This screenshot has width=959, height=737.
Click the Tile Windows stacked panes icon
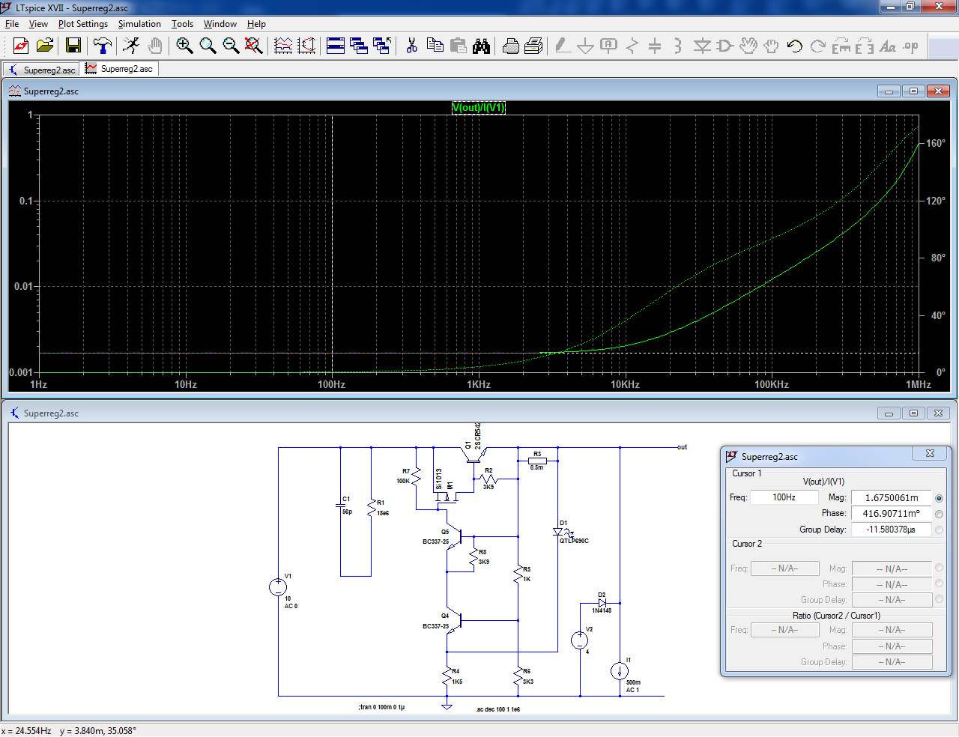click(336, 46)
